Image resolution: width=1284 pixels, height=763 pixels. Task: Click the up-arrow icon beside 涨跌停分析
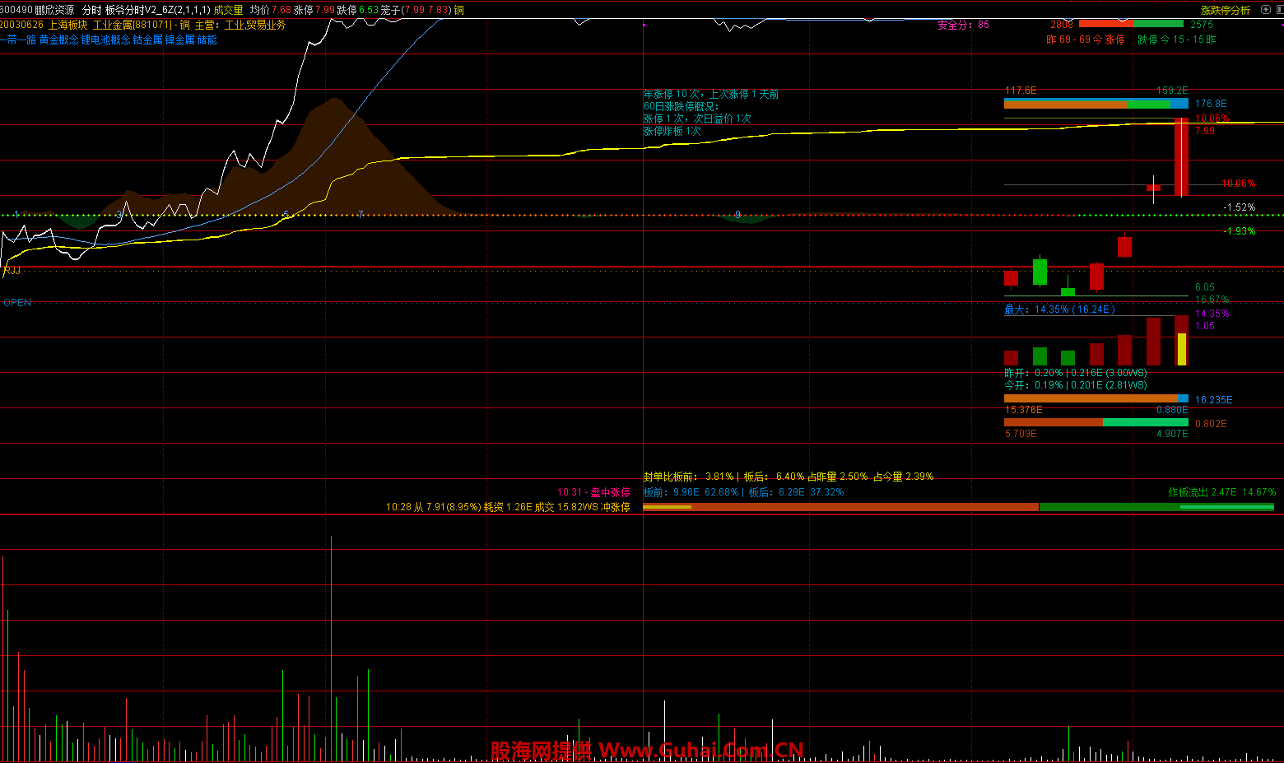[x=1266, y=10]
